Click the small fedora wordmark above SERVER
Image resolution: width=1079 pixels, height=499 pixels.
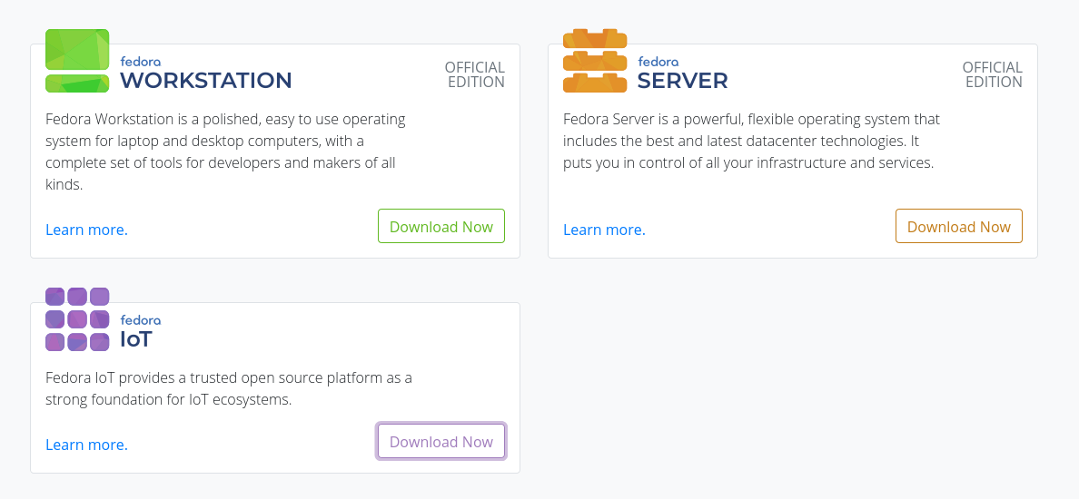tap(658, 61)
